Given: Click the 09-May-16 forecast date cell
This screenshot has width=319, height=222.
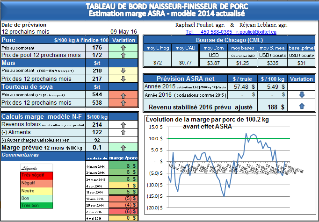Looking at the screenshot, I should click(123, 32).
